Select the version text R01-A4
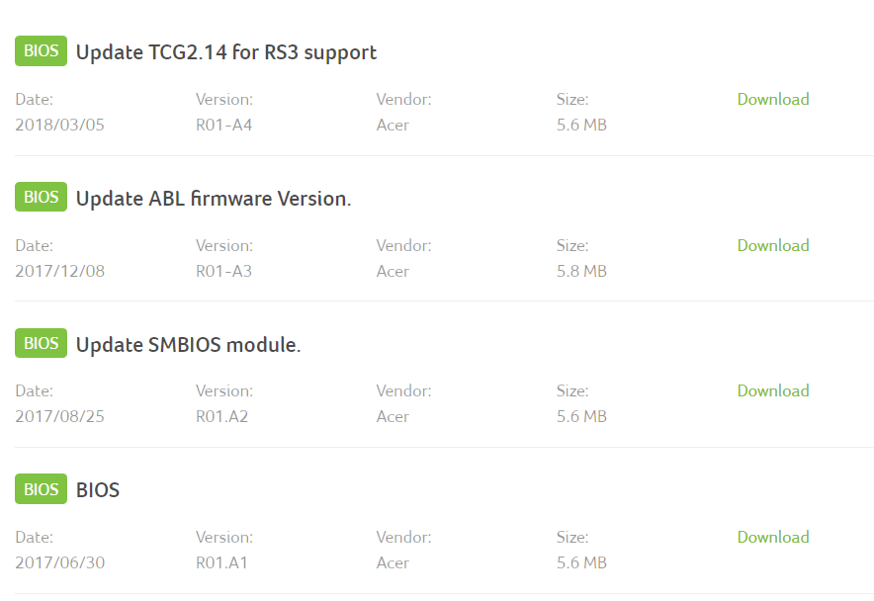The width and height of the screenshot is (874, 601). point(224,125)
